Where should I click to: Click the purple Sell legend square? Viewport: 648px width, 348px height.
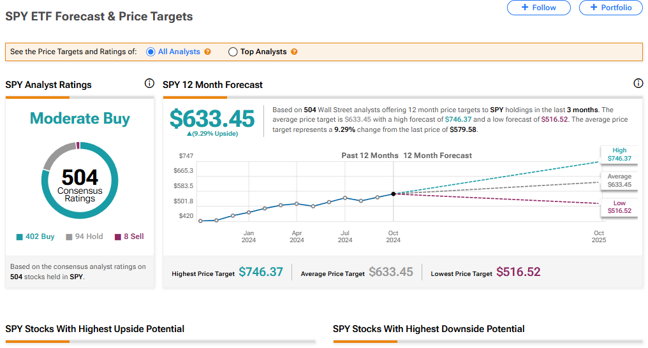pos(117,237)
